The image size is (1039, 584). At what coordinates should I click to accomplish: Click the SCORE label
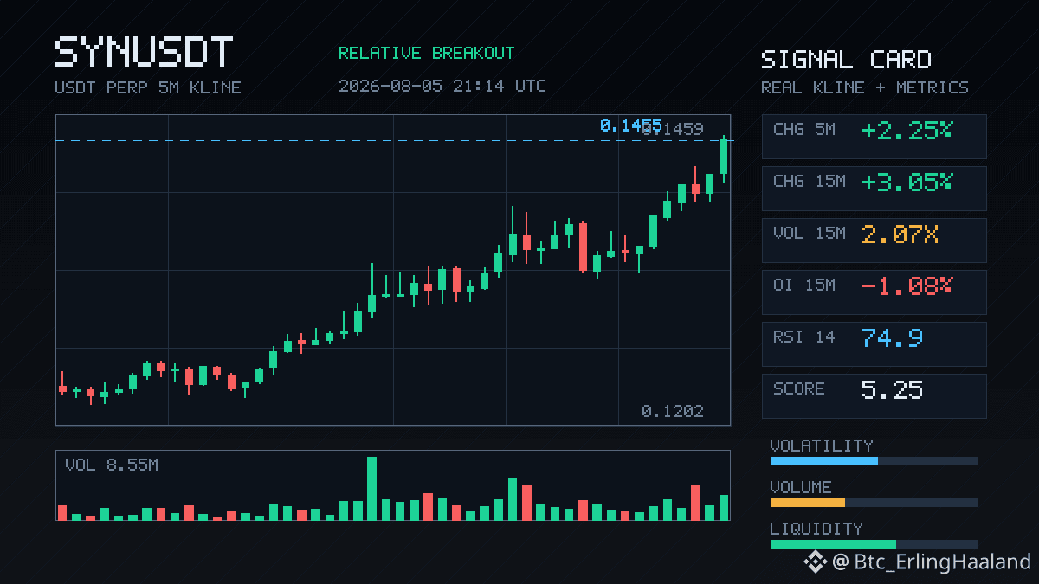tap(799, 389)
